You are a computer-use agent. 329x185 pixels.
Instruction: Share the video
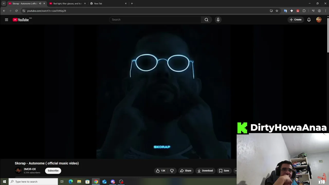[186, 171]
